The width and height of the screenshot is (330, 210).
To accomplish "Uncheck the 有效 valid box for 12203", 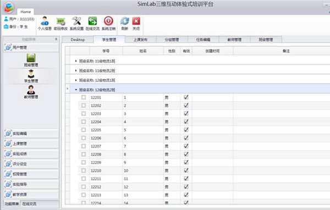I will [x=186, y=113].
